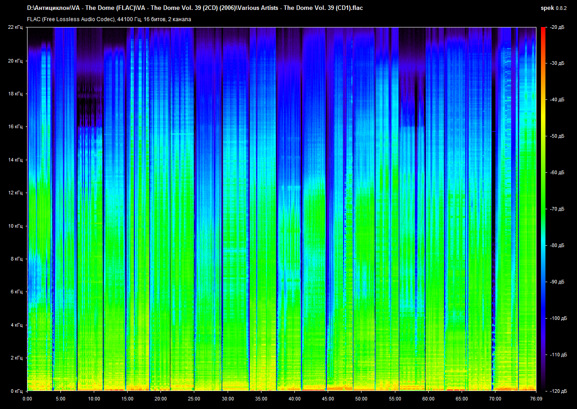Click the spek 0.8.2 version label
This screenshot has height=409, width=577.
tap(554, 8)
